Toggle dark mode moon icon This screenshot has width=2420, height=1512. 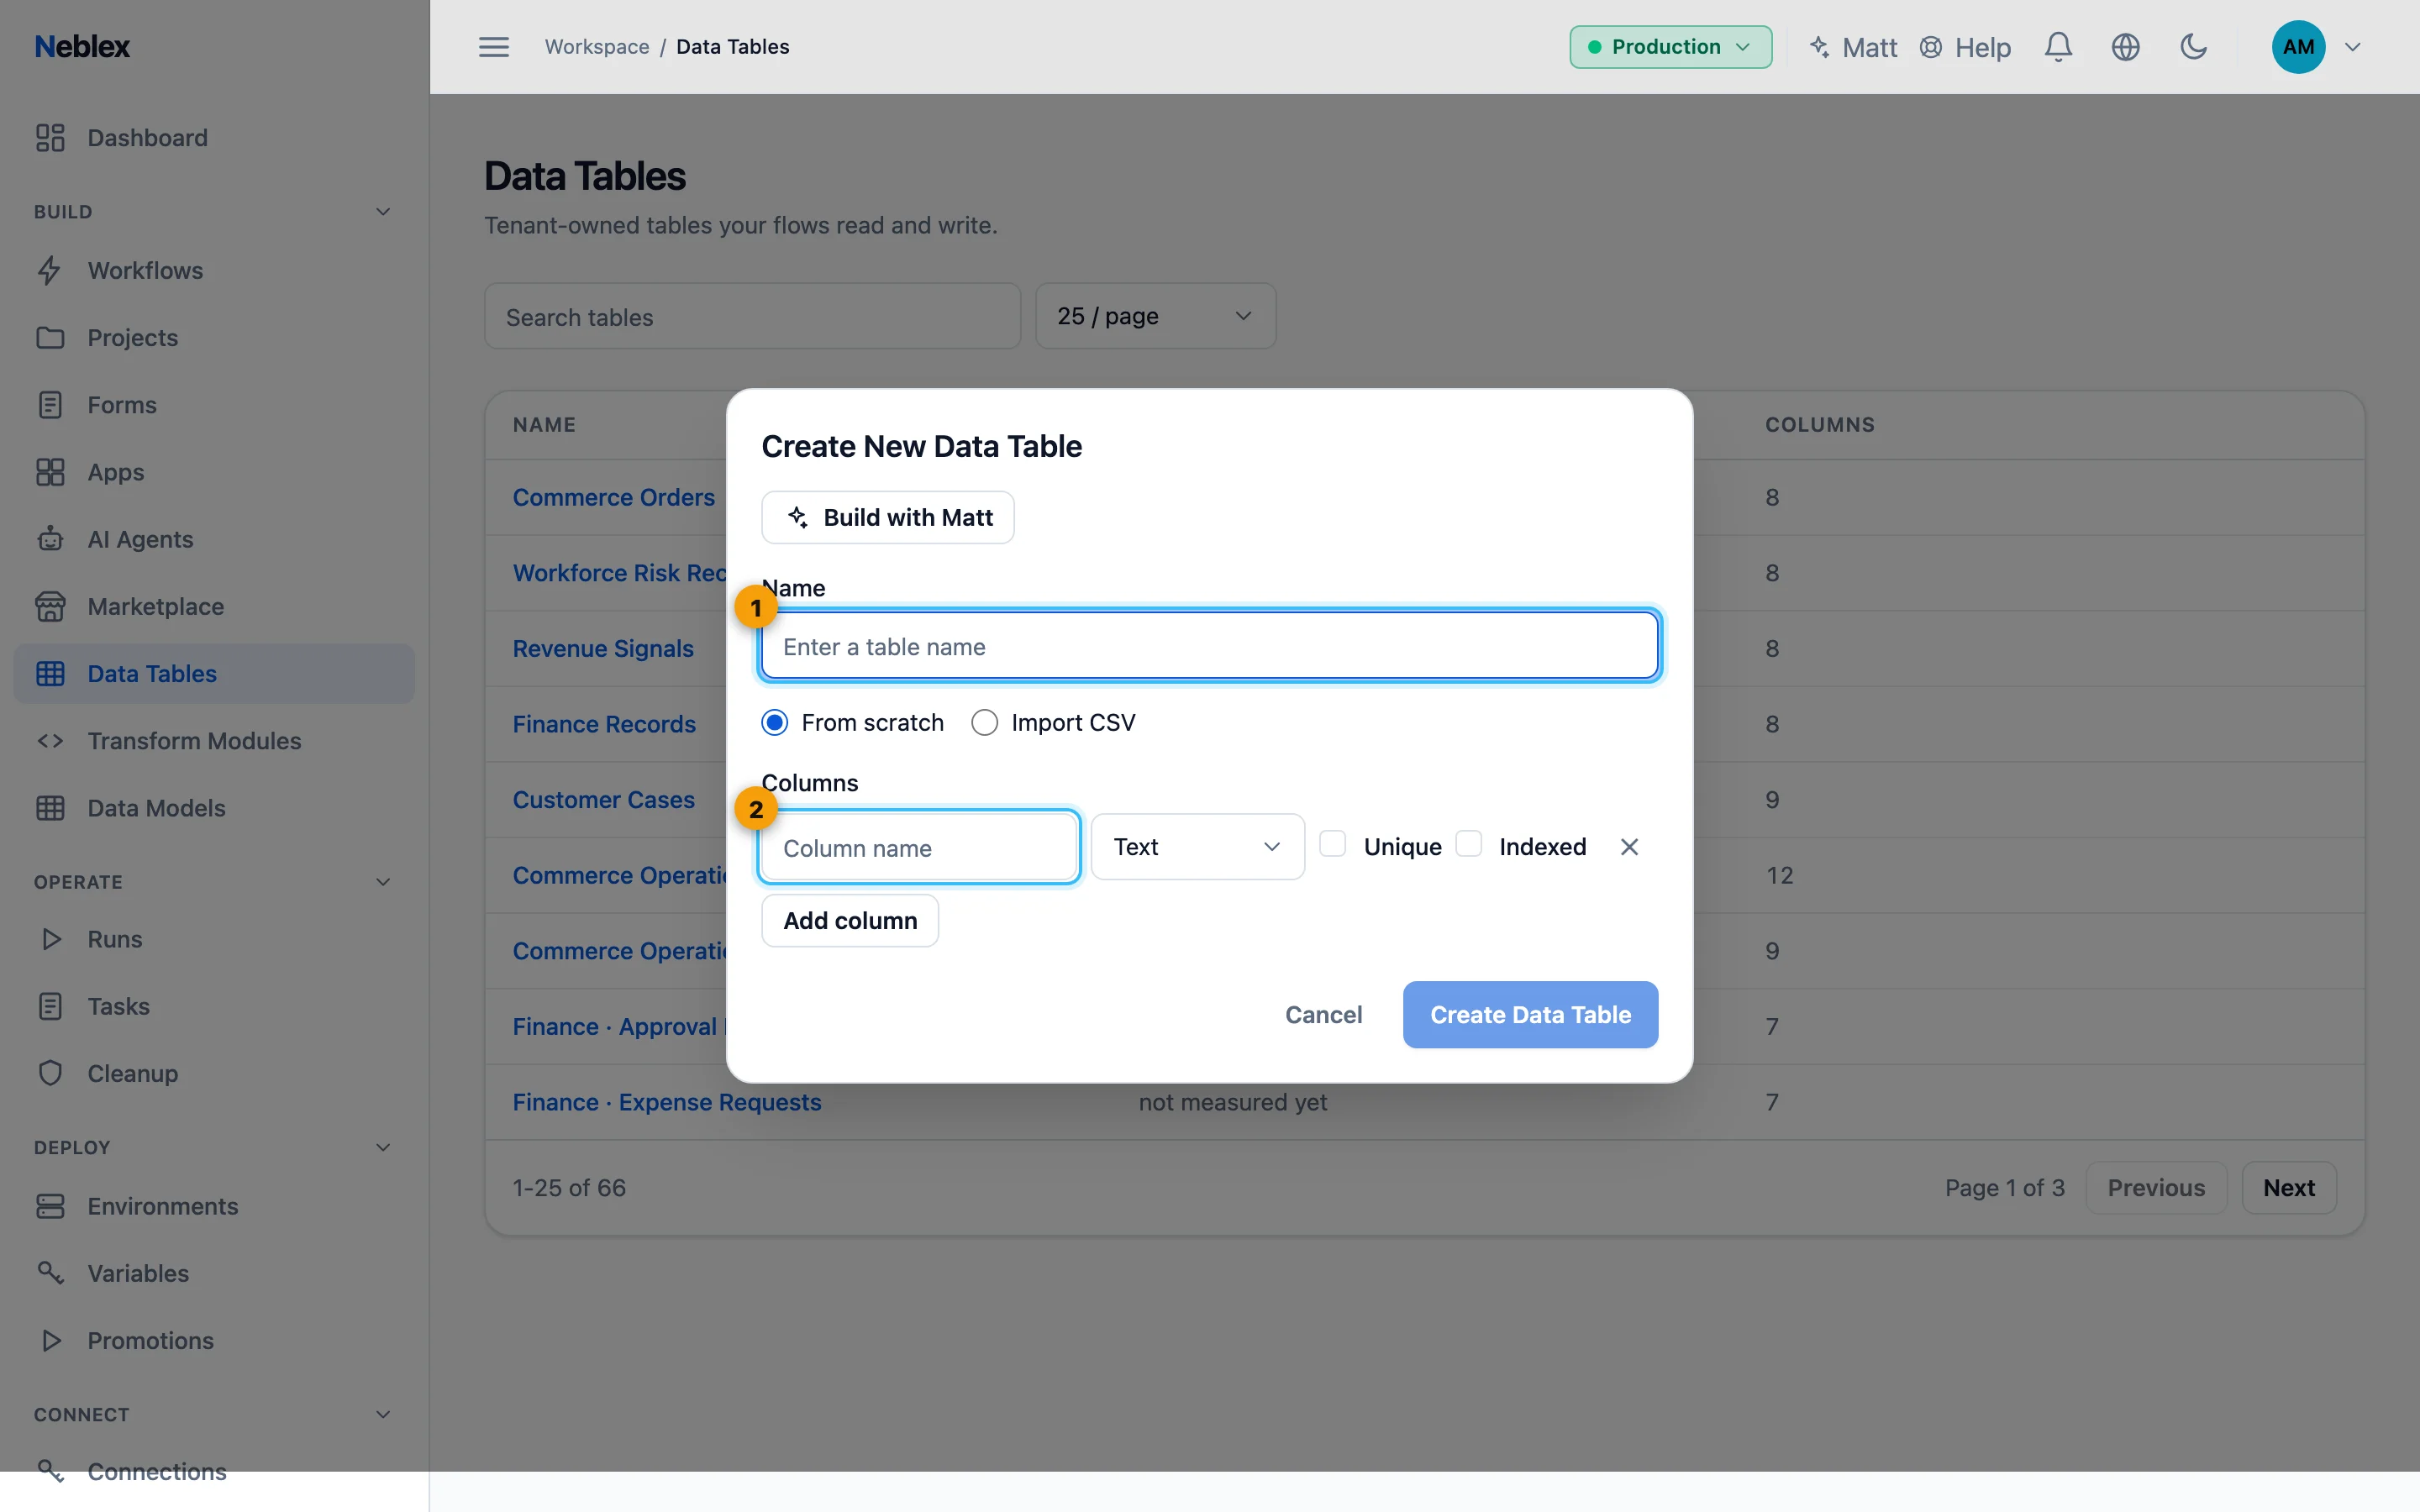coord(2193,47)
